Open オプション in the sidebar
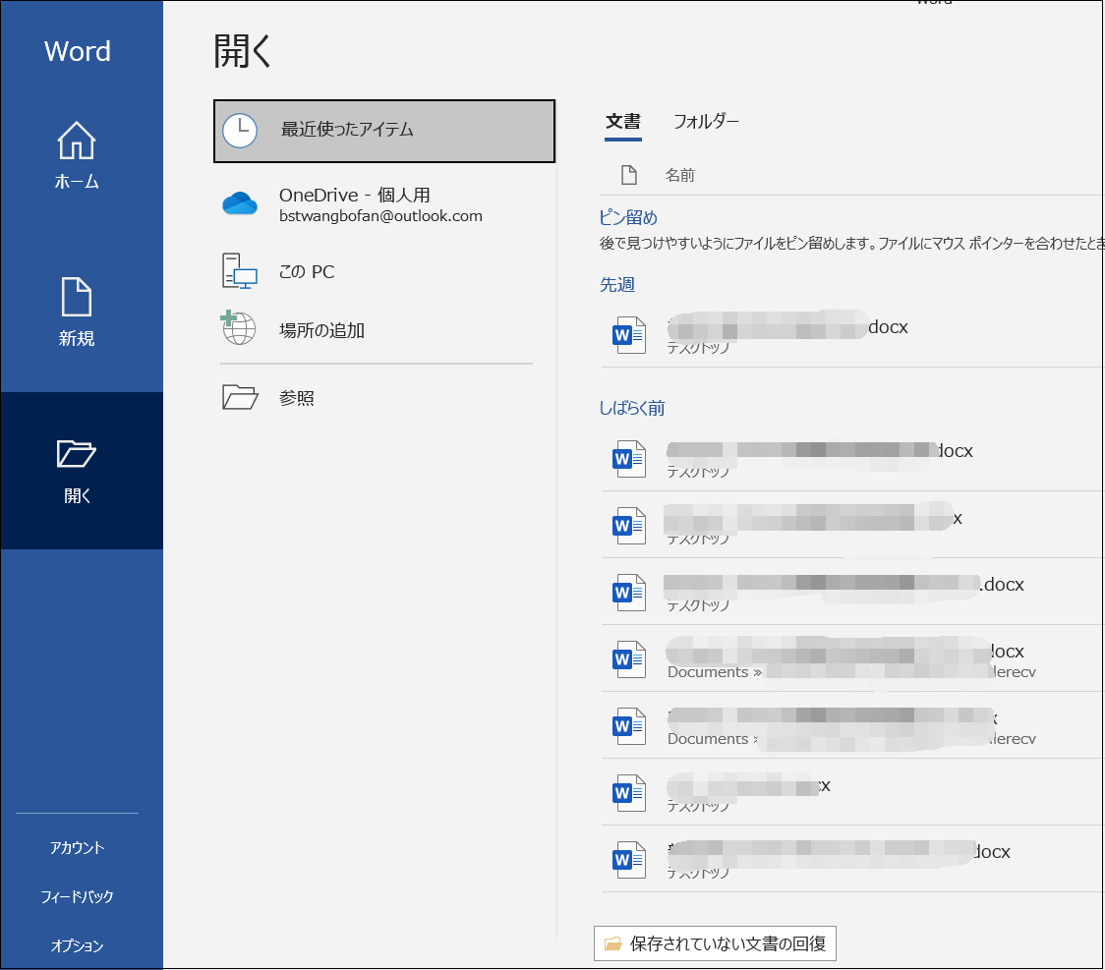The image size is (1105, 970). 77,945
